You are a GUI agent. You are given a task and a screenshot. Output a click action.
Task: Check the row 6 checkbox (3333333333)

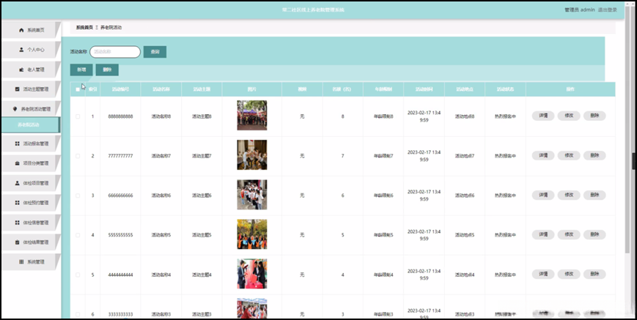(x=78, y=314)
